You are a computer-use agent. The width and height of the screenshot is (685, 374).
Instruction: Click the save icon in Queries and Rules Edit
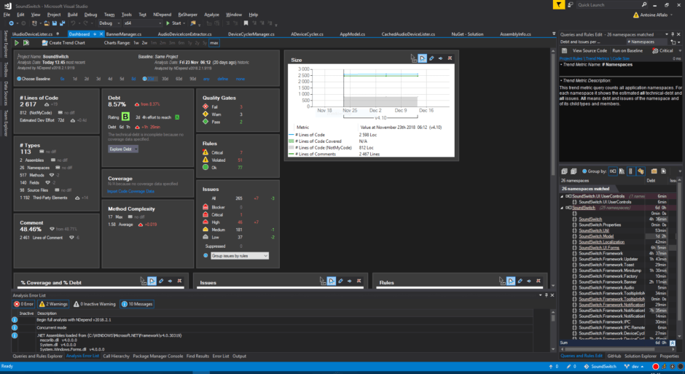tap(565, 51)
